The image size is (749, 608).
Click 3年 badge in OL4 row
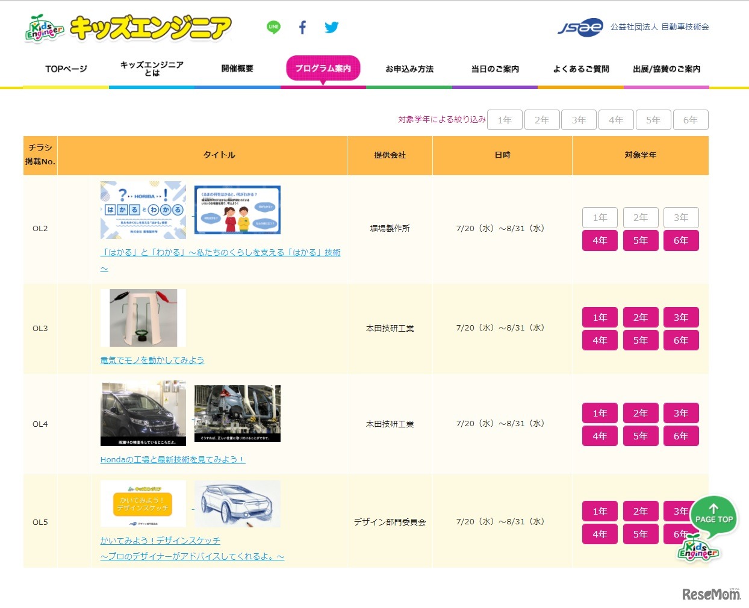coord(681,414)
